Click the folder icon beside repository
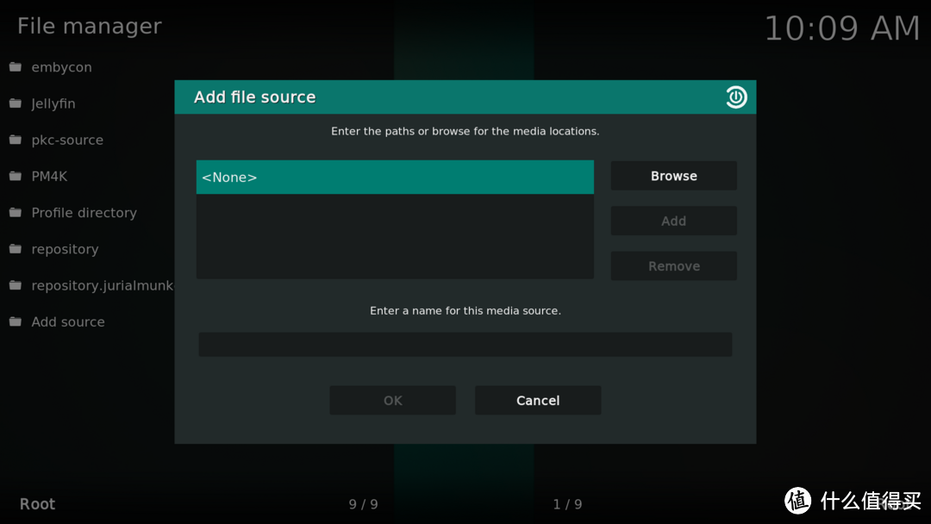The height and width of the screenshot is (524, 931). [x=16, y=249]
